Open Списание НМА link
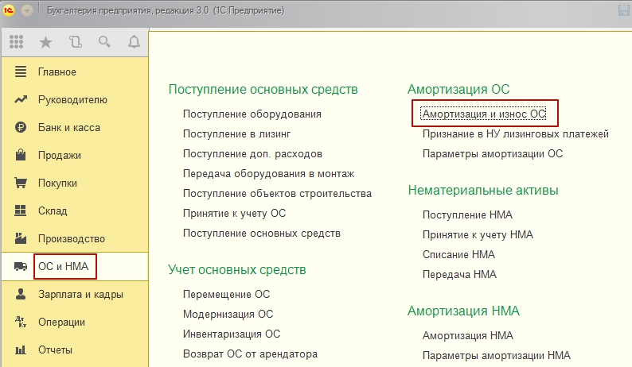 tap(458, 255)
